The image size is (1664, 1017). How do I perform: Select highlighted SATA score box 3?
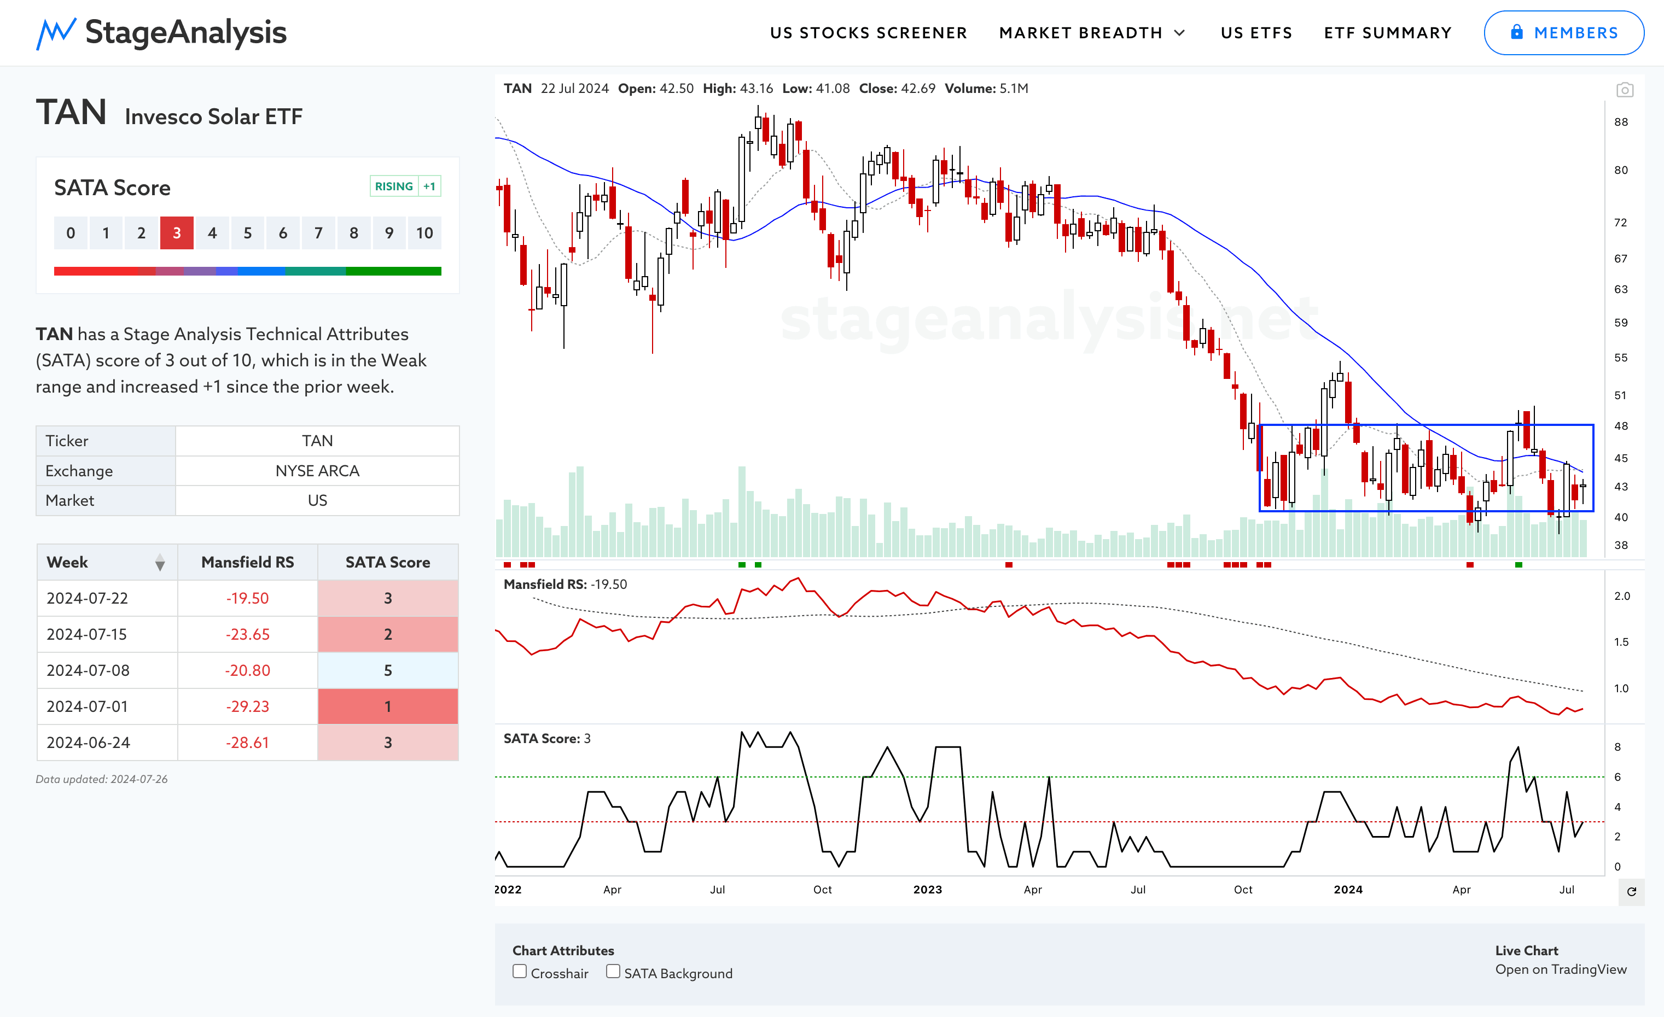pyautogui.click(x=176, y=233)
